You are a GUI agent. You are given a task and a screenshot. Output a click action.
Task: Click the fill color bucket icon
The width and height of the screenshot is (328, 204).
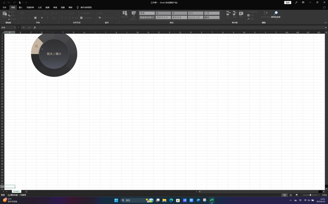[x=42, y=18]
